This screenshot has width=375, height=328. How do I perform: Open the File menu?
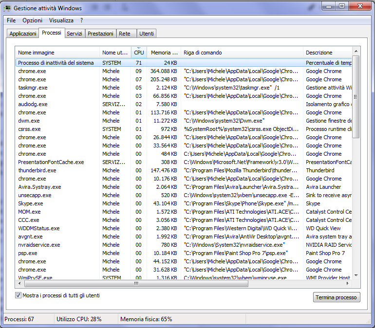click(x=11, y=20)
